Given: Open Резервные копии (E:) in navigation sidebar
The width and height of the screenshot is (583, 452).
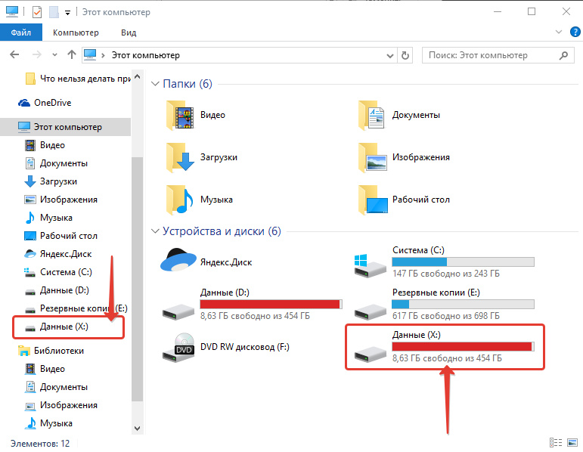Looking at the screenshot, I should pos(76,308).
